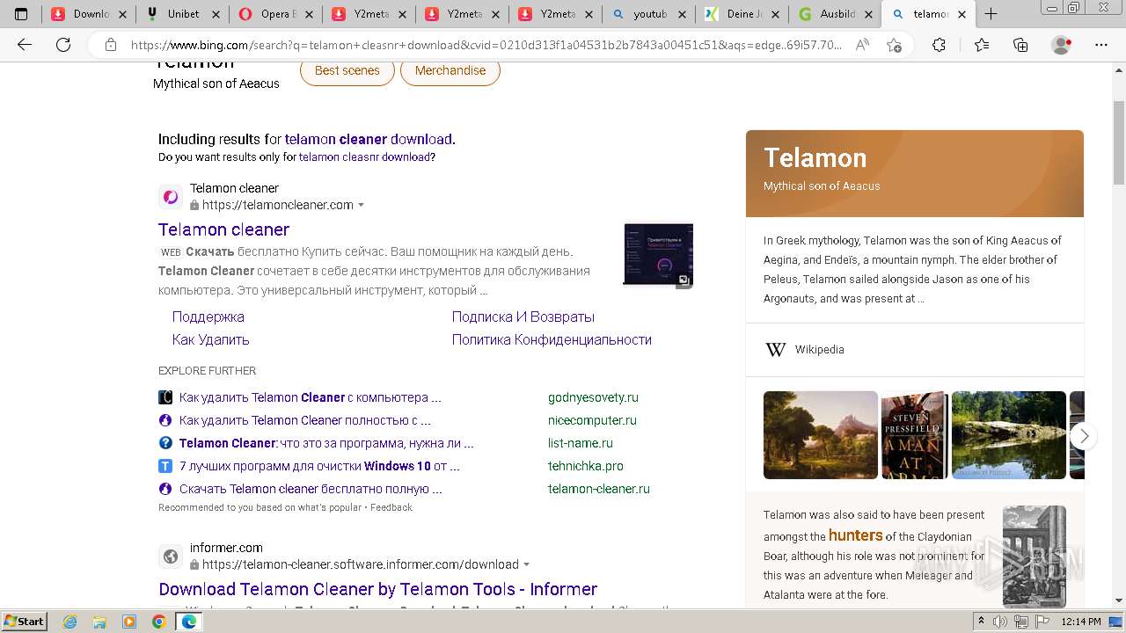Viewport: 1126px width, 633px height.
Task: Open telamon cleaner download suggestion link
Action: (x=369, y=139)
